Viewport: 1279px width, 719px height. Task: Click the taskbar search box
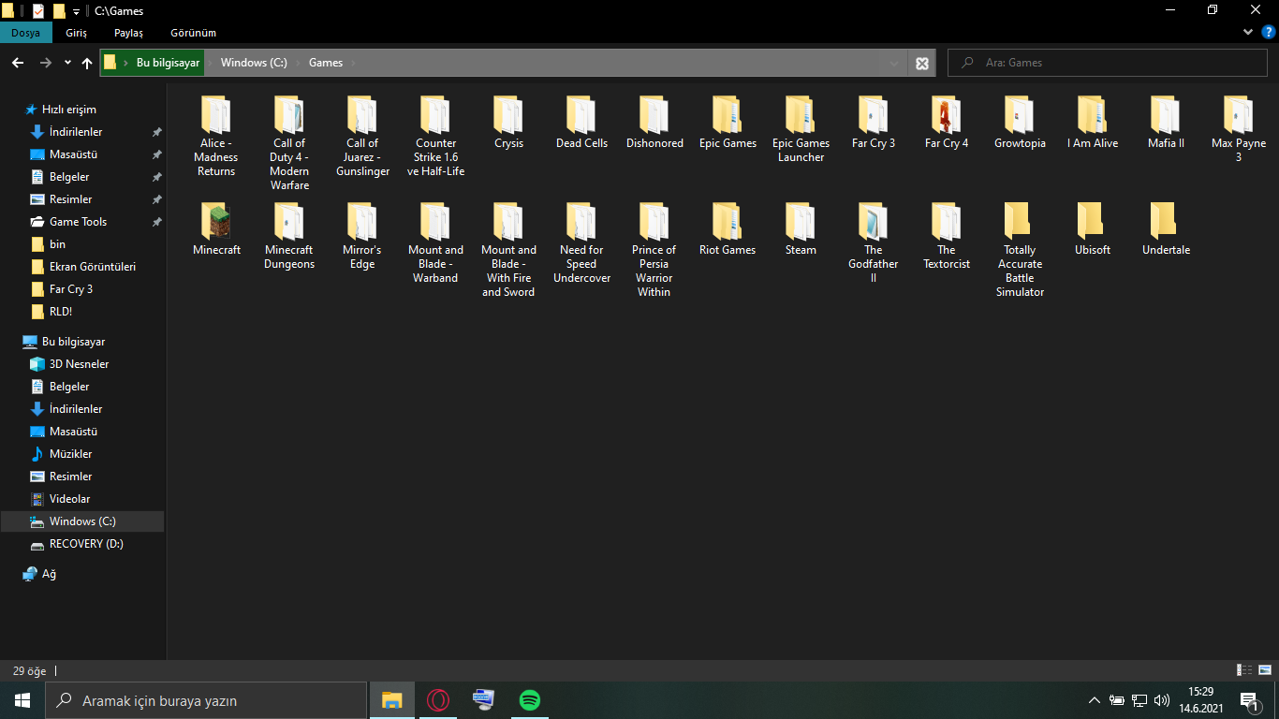point(206,700)
